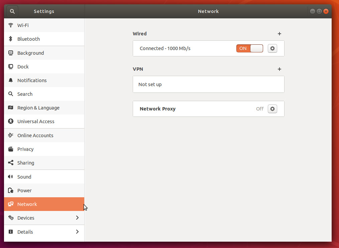Open wired connection gear settings
Screen dimensions: 339x248
(x=272, y=48)
